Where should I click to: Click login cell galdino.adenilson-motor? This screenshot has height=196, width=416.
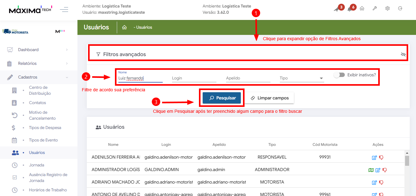(169, 157)
